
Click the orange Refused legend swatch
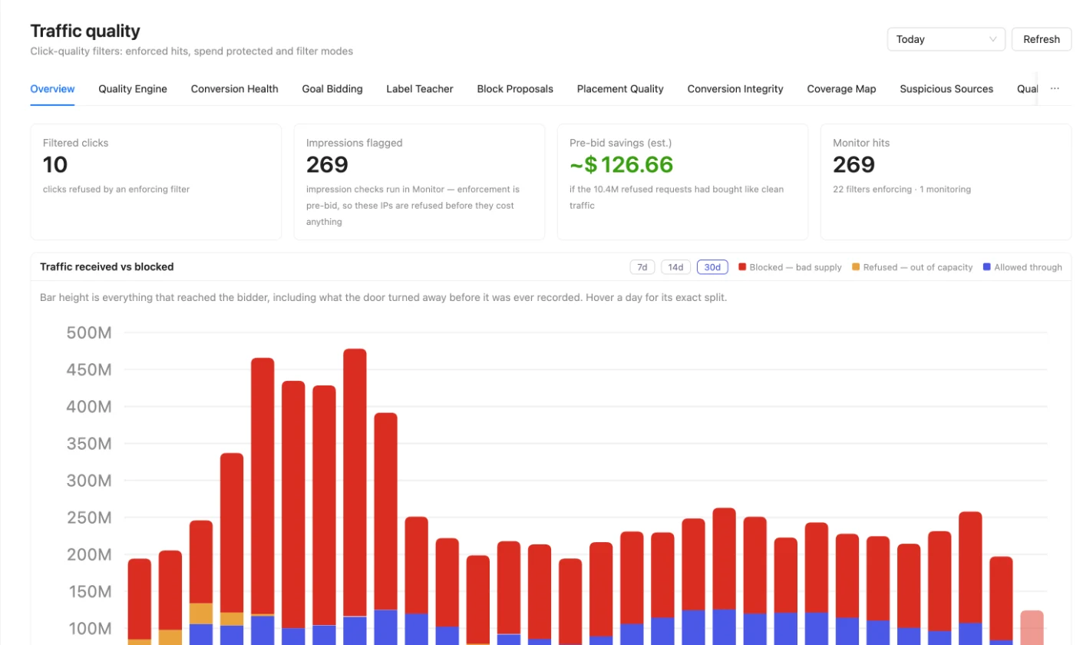pyautogui.click(x=856, y=267)
